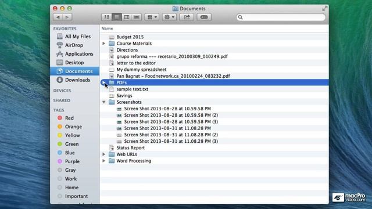372x209 pixels.
Task: Filter by the Purple tag
Action: click(x=72, y=161)
